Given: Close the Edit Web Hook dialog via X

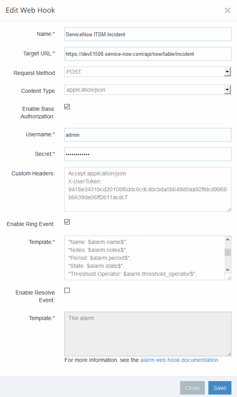Looking at the screenshot, I should point(227,10).
